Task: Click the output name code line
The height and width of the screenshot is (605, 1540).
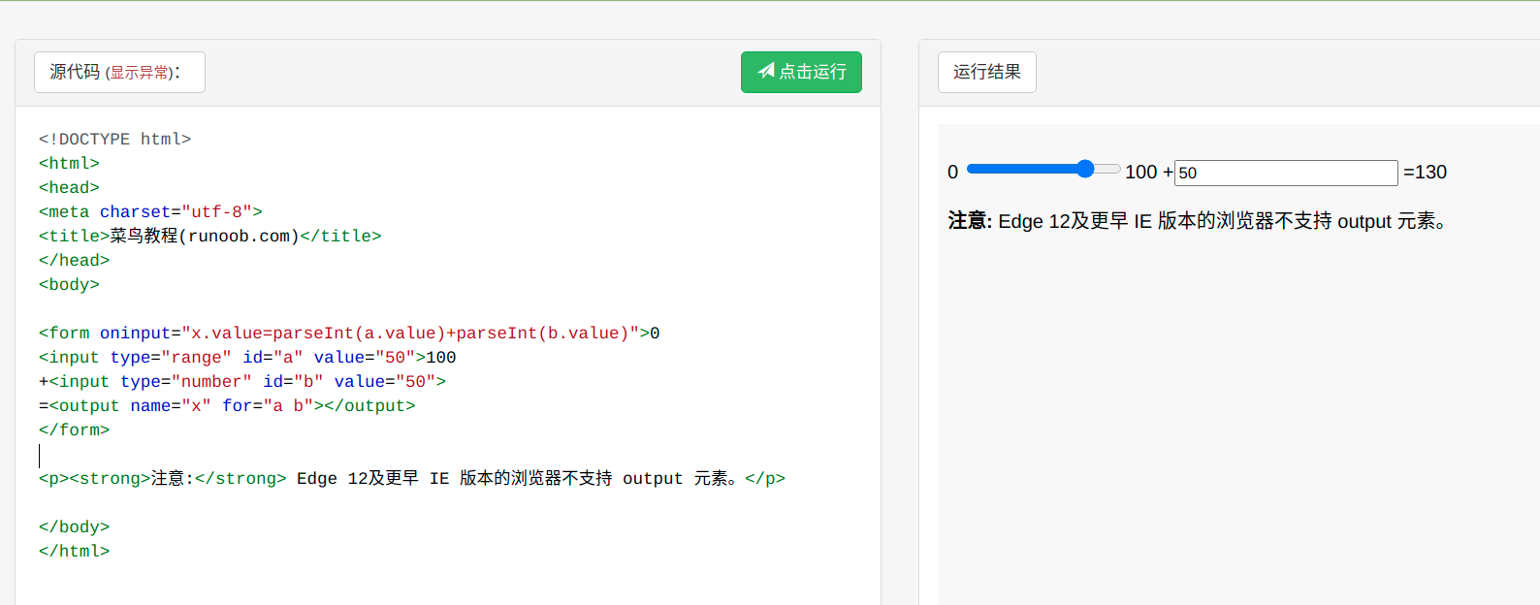Action: 227,406
